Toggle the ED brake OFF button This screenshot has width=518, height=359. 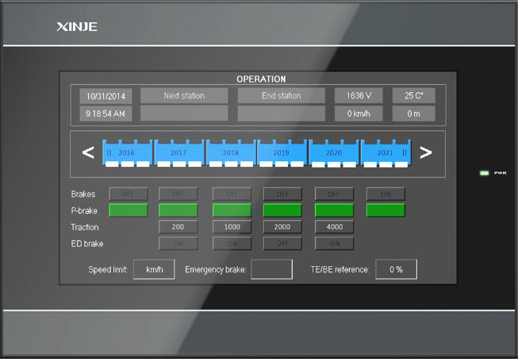pyautogui.click(x=282, y=244)
